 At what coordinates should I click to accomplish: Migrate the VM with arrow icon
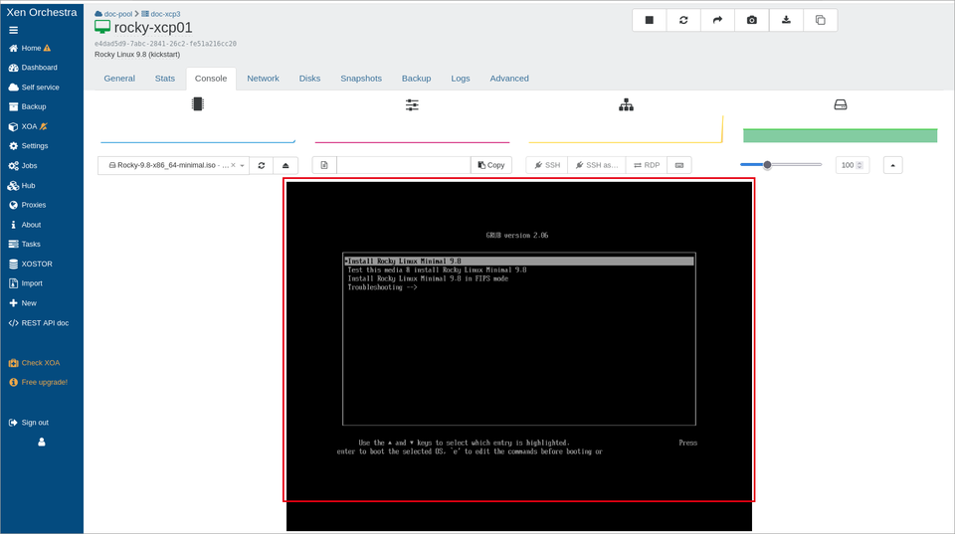(x=717, y=20)
